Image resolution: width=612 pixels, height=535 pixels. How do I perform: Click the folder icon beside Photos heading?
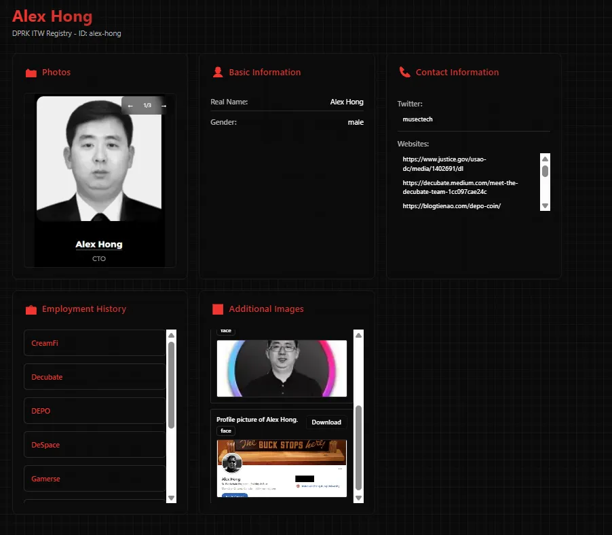31,73
